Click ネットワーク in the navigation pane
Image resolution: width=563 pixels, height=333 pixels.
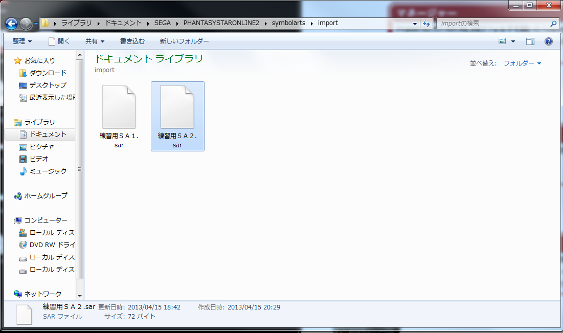tap(43, 294)
